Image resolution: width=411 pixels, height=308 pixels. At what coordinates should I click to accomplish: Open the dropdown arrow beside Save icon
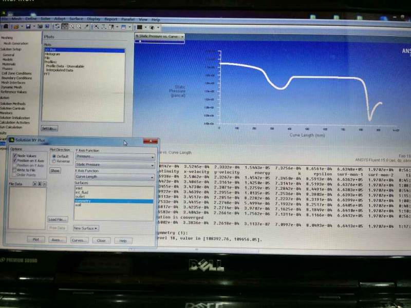click(x=34, y=27)
